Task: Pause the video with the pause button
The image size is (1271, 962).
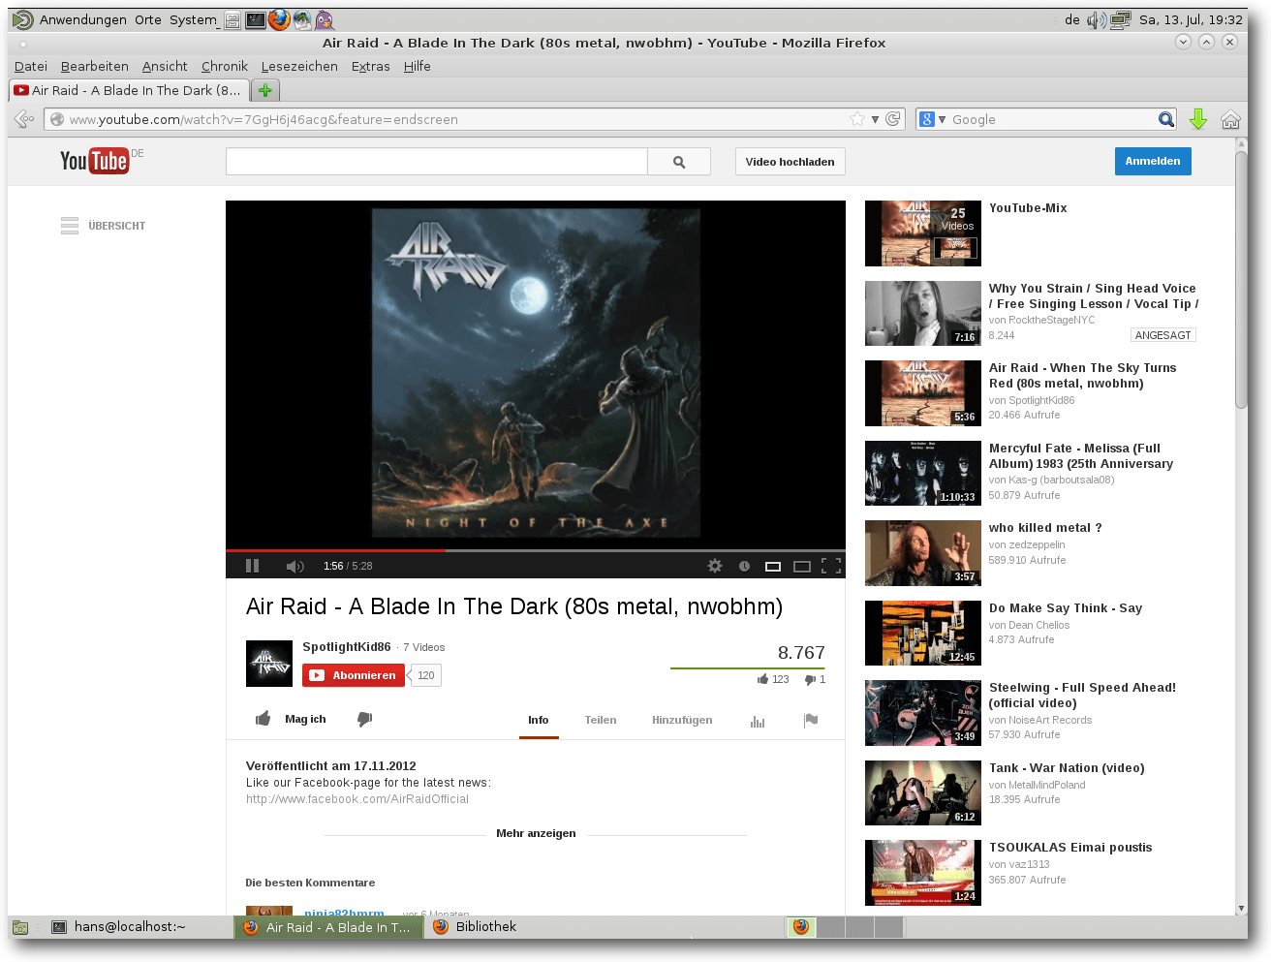Action: [x=252, y=566]
